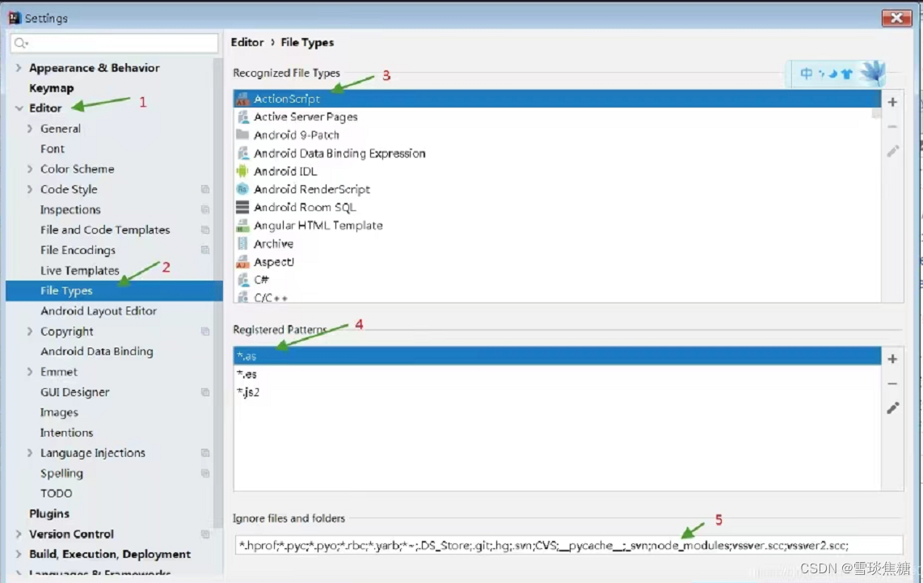Image resolution: width=923 pixels, height=583 pixels.
Task: Expand the Emmet node
Action: (29, 372)
